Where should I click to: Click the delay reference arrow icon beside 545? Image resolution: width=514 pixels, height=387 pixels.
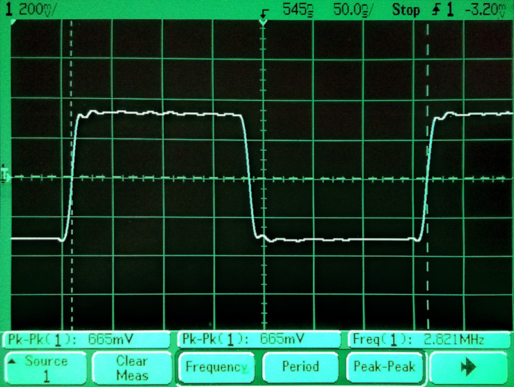[x=264, y=13]
